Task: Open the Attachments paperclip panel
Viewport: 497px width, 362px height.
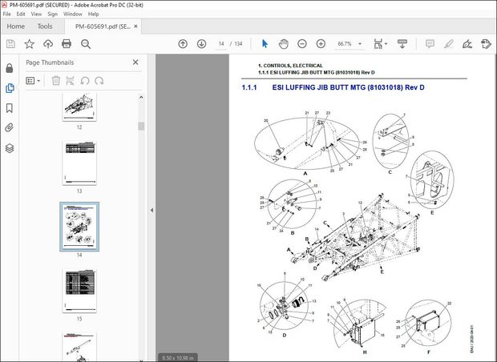Action: pos(10,127)
